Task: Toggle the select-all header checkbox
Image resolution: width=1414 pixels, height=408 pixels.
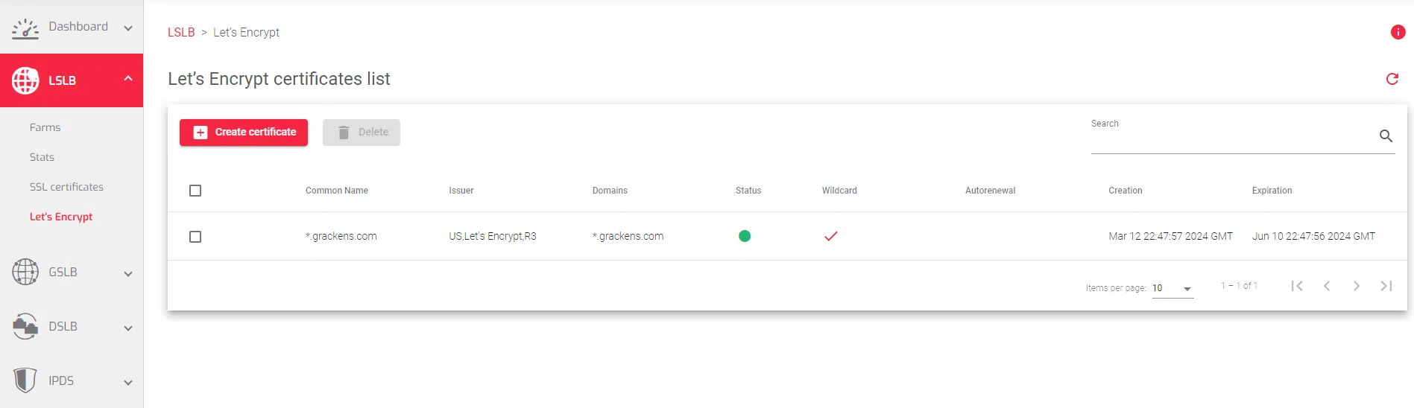Action: point(195,191)
